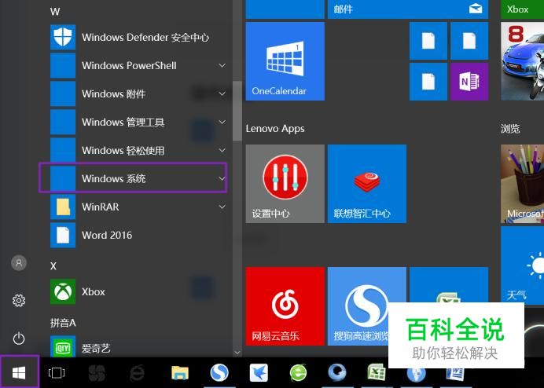
Task: Open the user account icon in Start
Action: click(x=19, y=263)
